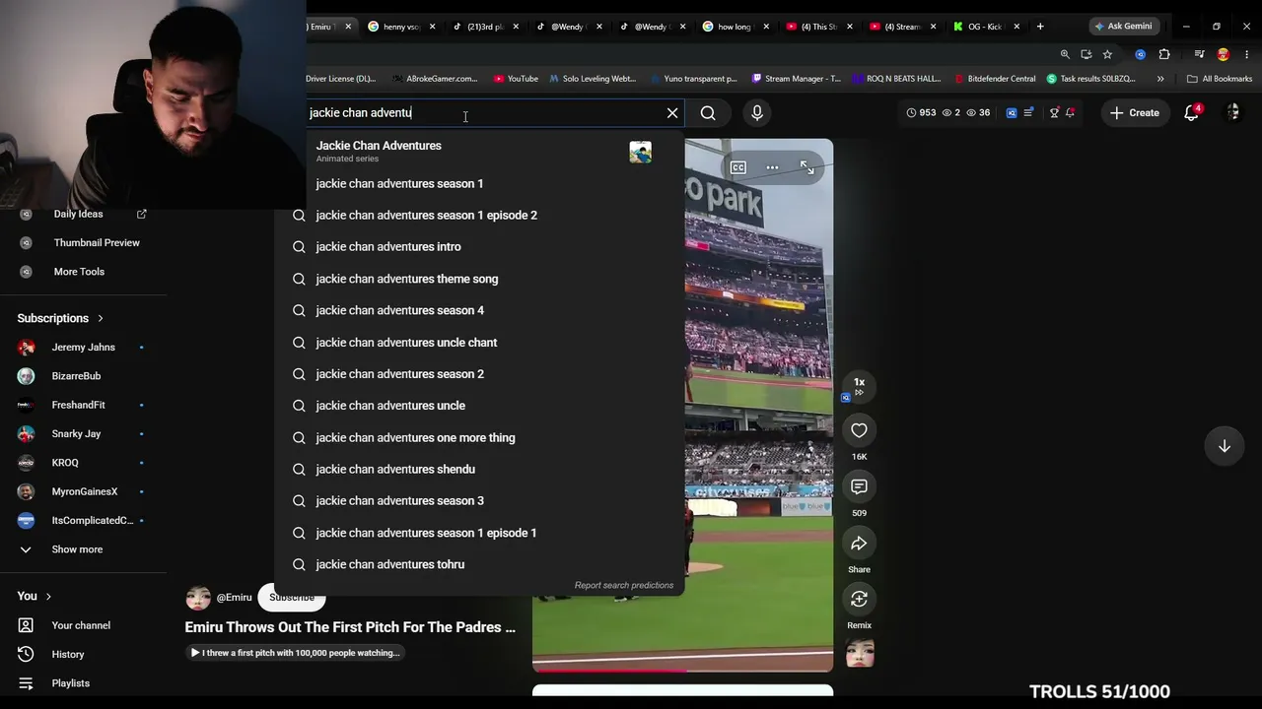Select 'jackie chan adventures uncle chant' suggestion
The image size is (1262, 709).
tap(479, 342)
